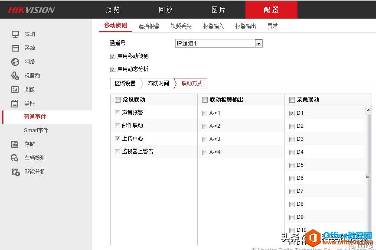
Task: Check alarm output A->1
Action: [205, 114]
